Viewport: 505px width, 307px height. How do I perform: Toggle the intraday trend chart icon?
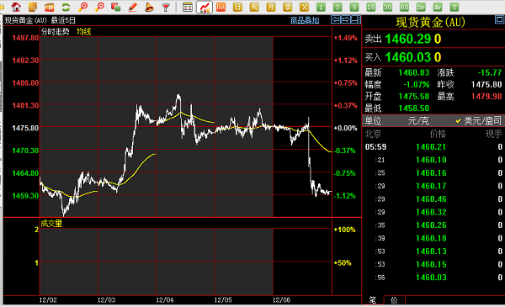pos(205,7)
